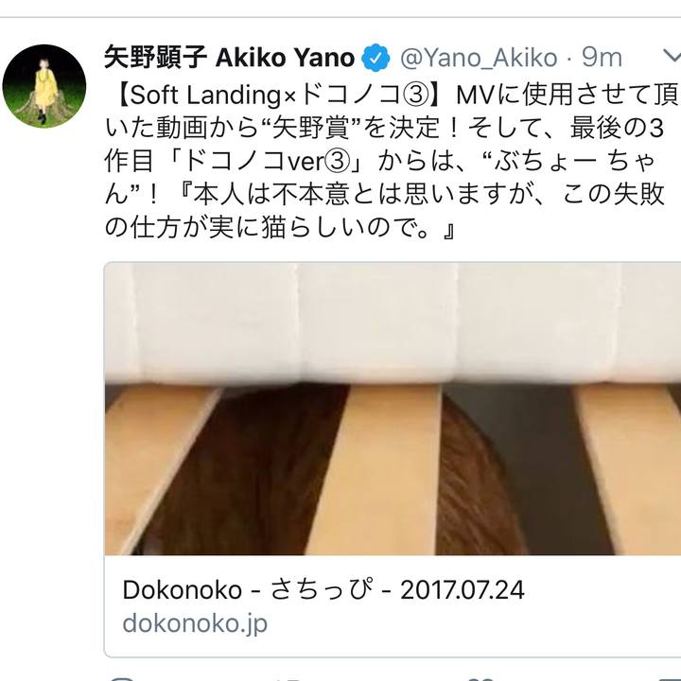Click the white cushion in the card image
Screen dimensions: 681x681
coord(393,323)
